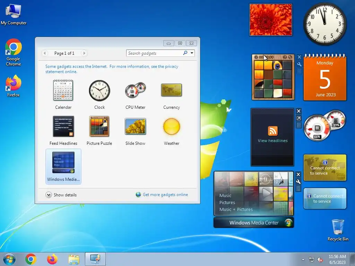The height and width of the screenshot is (266, 355).
Task: Click the RSS View headlines icon
Action: (x=272, y=131)
